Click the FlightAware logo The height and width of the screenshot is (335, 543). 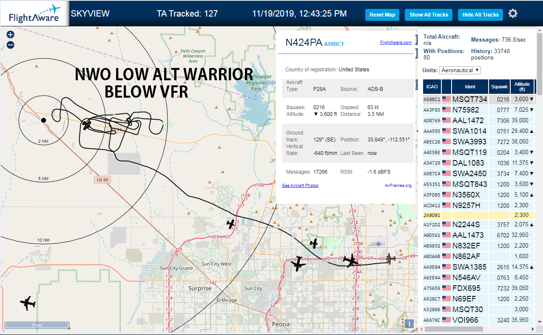34,14
